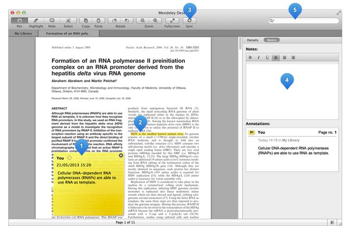Click the yellow highlighted HDV sentence
The height and width of the screenshot is (233, 349).
click(157, 134)
